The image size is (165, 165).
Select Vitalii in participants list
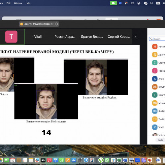(x=158, y=127)
